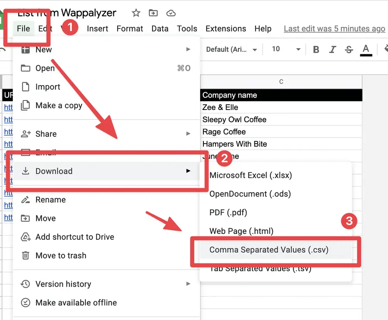Star the spreadsheet with the star icon
Screen dimensions: 388x320
pos(136,13)
